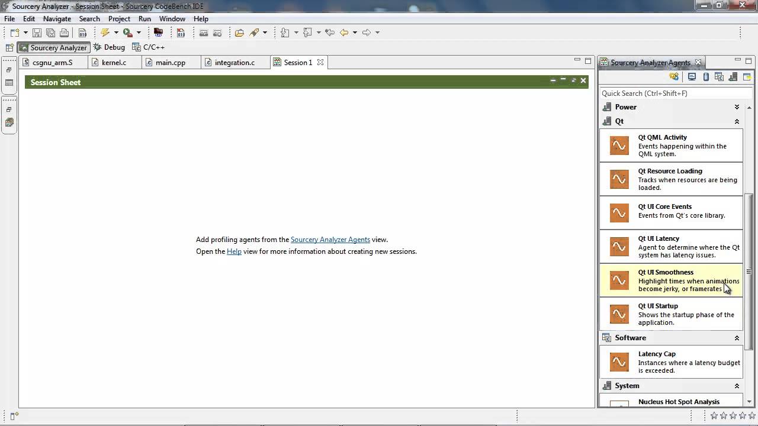Screen dimensions: 758x426
Task: Click the New file toolbar icon
Action: (15, 33)
